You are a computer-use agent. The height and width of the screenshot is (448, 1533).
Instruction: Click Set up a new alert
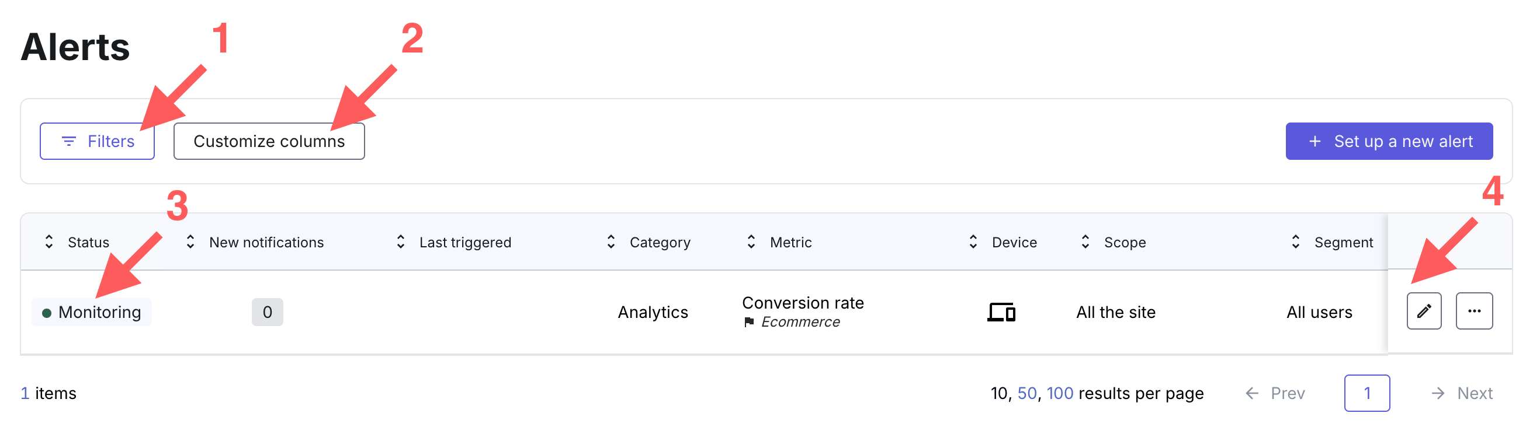(x=1389, y=141)
